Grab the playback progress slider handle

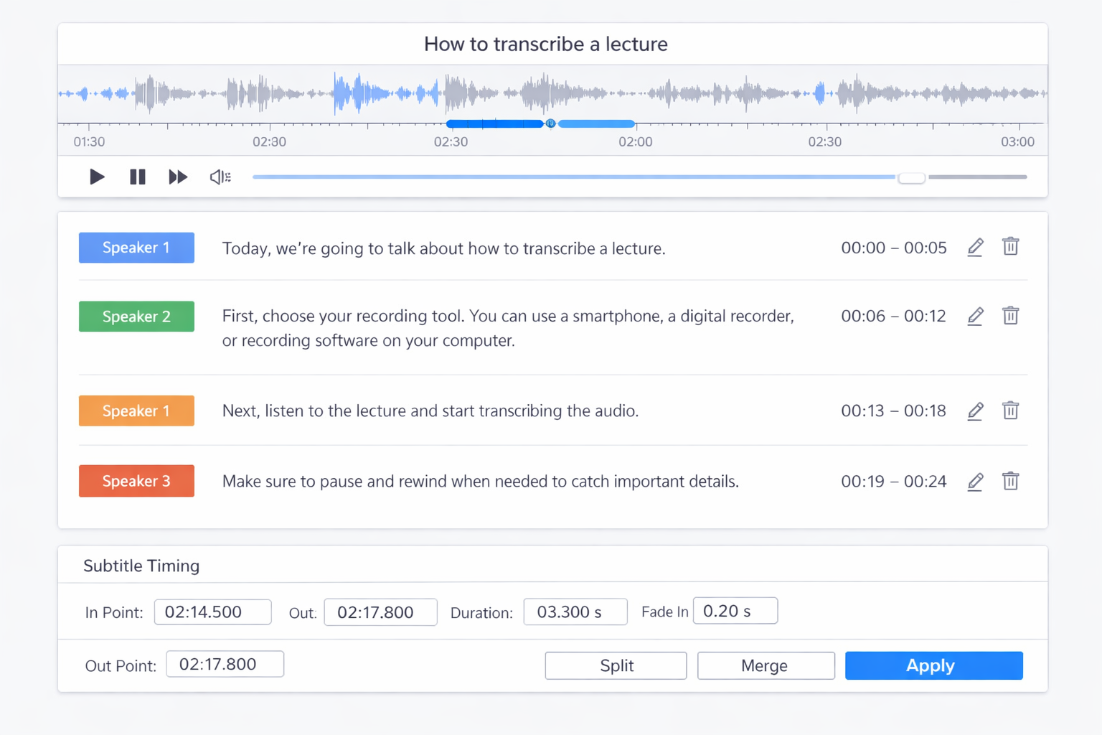coord(911,177)
